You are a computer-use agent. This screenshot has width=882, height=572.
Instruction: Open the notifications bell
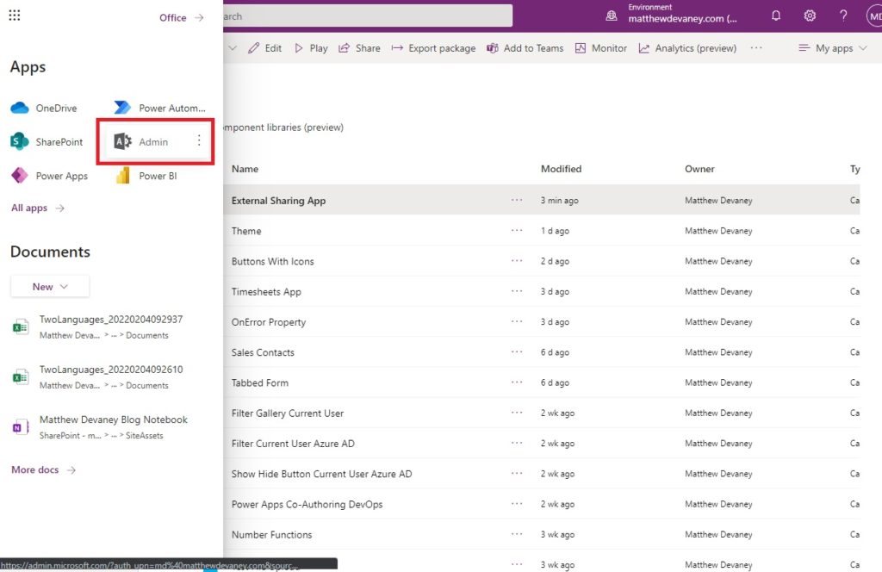click(x=776, y=16)
